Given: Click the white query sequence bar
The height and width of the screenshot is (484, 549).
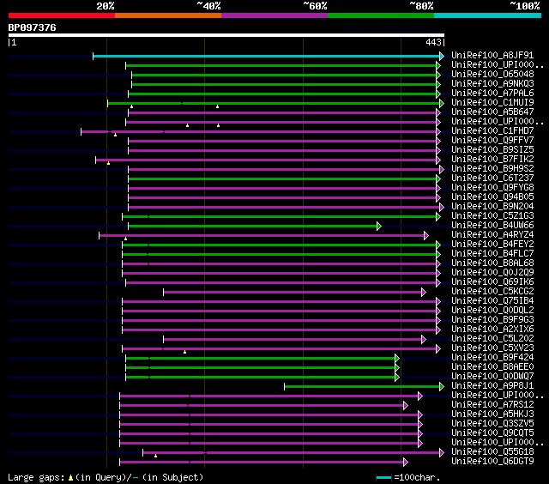Looking at the screenshot, I should (x=226, y=35).
